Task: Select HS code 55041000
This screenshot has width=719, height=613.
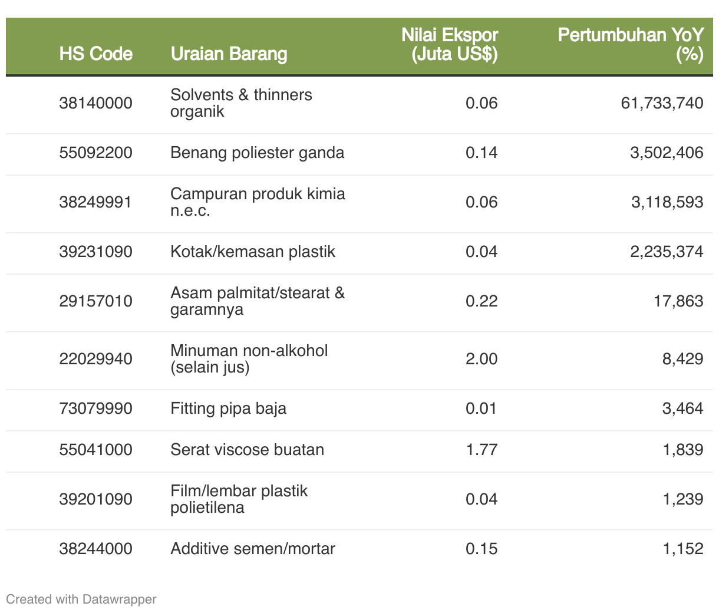Action: click(95, 450)
